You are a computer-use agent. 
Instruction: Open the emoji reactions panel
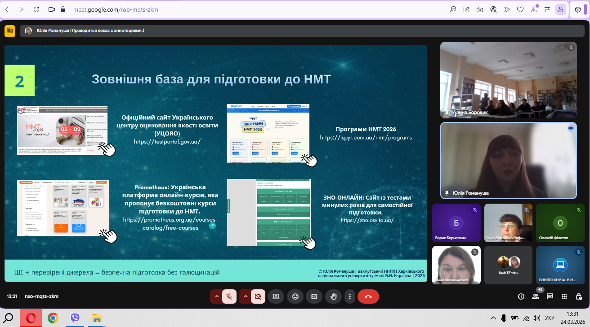[x=295, y=296]
